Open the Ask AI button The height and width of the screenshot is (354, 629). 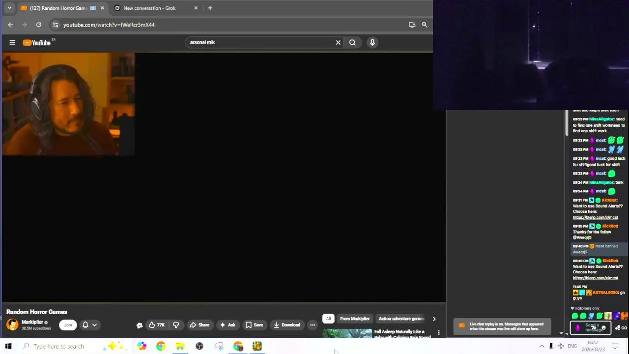[227, 324]
